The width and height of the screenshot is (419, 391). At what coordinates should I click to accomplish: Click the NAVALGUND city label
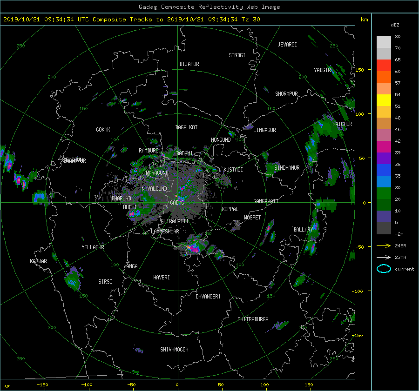pyautogui.click(x=155, y=189)
